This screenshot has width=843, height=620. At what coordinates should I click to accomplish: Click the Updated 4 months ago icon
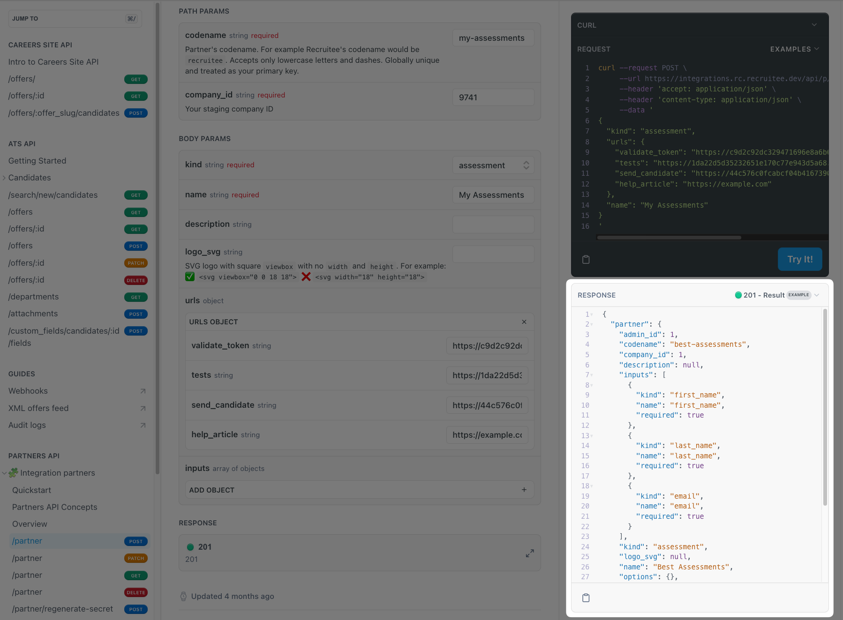[x=183, y=597]
